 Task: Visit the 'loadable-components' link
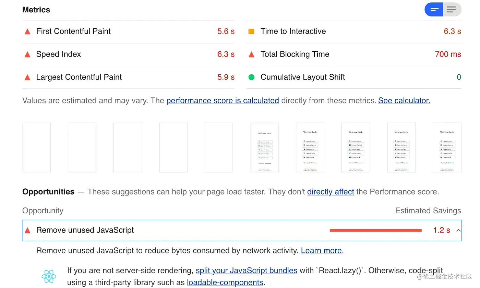click(225, 283)
